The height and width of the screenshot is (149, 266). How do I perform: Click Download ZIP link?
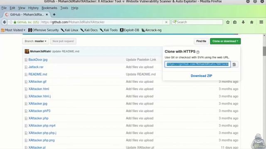tap(201, 76)
